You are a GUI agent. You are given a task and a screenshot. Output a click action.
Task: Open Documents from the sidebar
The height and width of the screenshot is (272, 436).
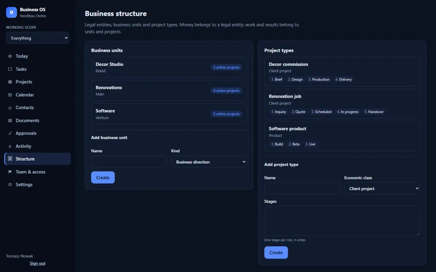(x=37, y=120)
